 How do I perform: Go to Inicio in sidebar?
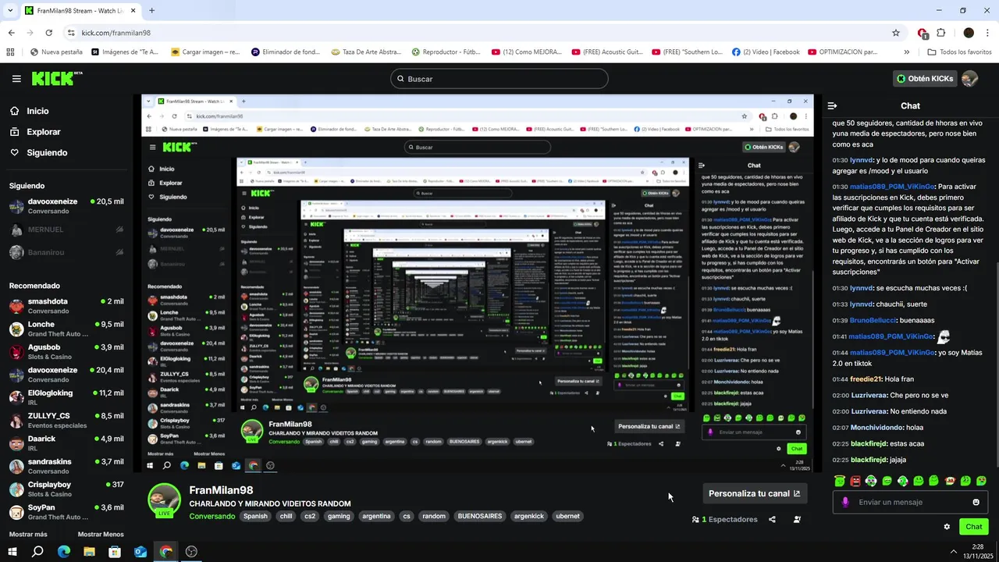[29, 111]
